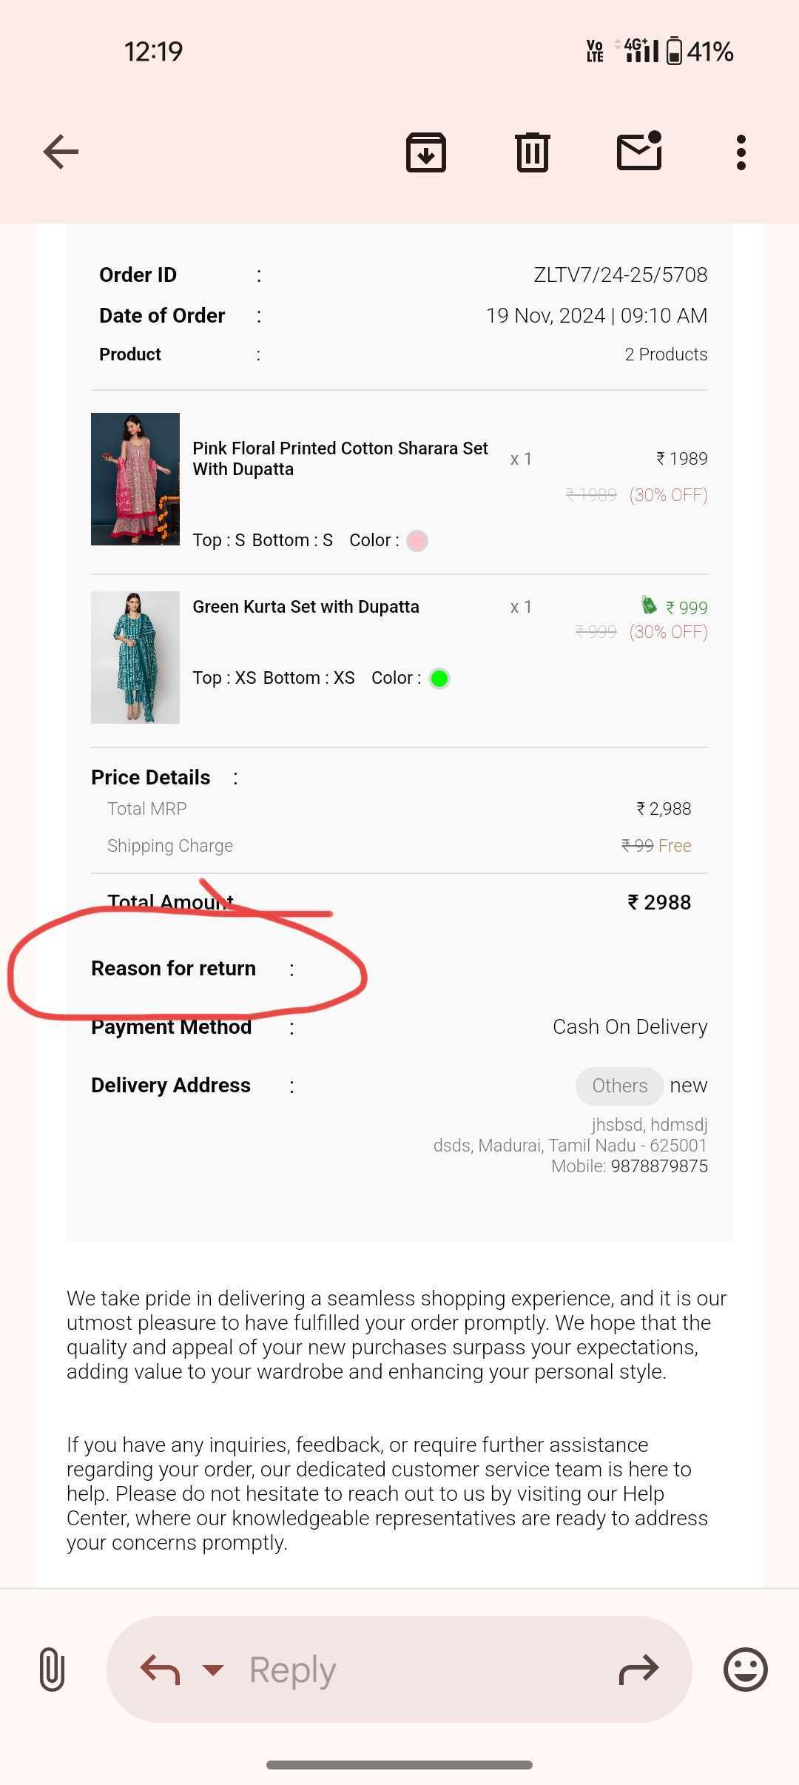
Task: Tap Pink Floral Printed Cotton Sharara title
Action: [340, 459]
